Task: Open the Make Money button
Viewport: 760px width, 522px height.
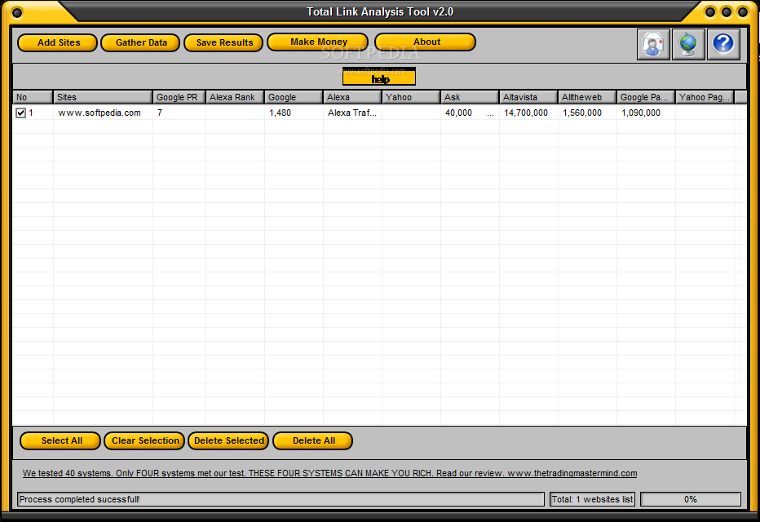Action: click(x=318, y=42)
